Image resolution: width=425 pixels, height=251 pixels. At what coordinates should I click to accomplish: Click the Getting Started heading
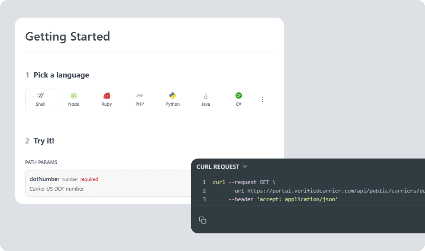(67, 36)
